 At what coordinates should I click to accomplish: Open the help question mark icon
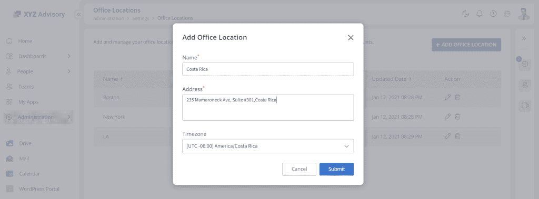point(493,14)
